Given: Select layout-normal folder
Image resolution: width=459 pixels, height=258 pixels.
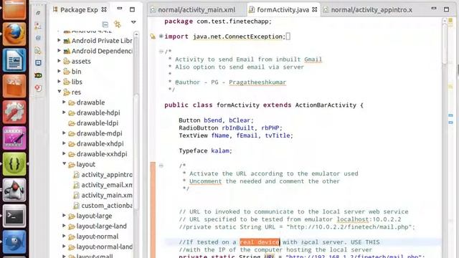Looking at the screenshot, I should point(98,236).
